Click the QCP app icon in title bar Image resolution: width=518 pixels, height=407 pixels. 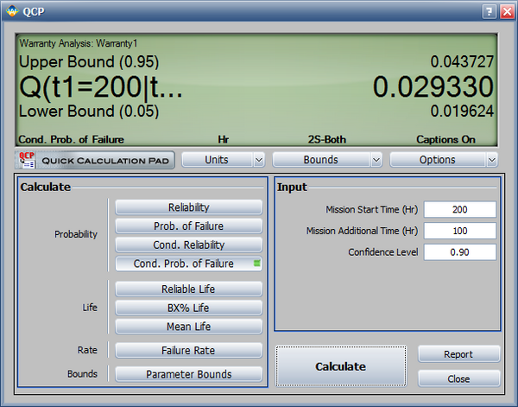point(13,11)
